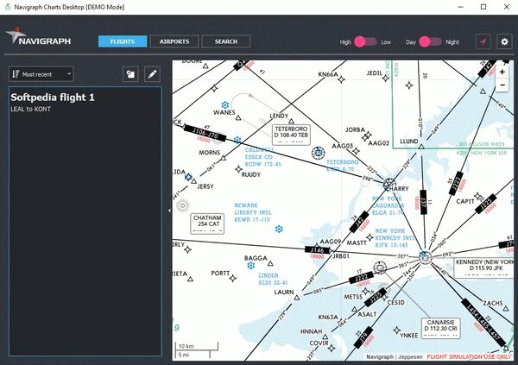Click the Navigraph logo
This screenshot has width=518, height=365.
[38, 36]
